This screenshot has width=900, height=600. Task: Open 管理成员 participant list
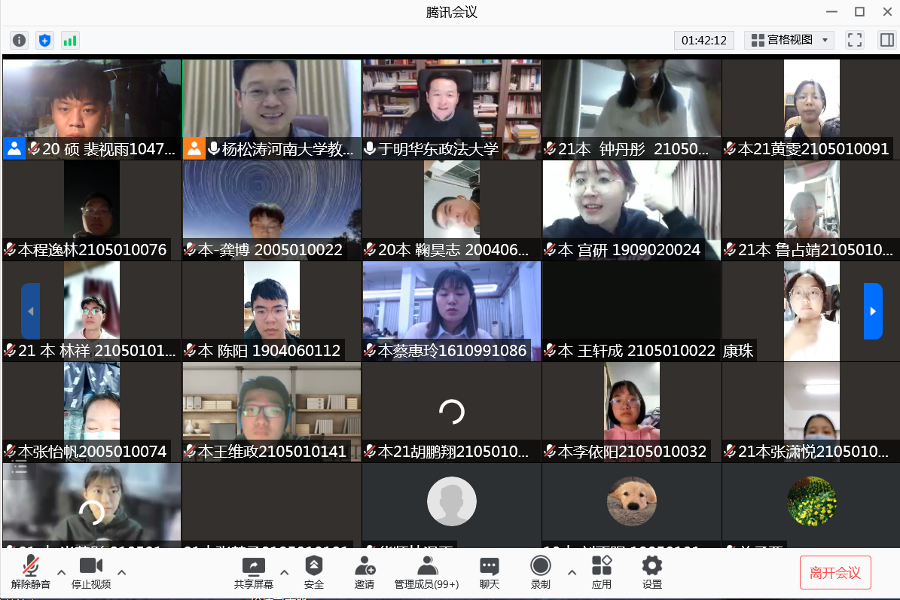coord(427,572)
